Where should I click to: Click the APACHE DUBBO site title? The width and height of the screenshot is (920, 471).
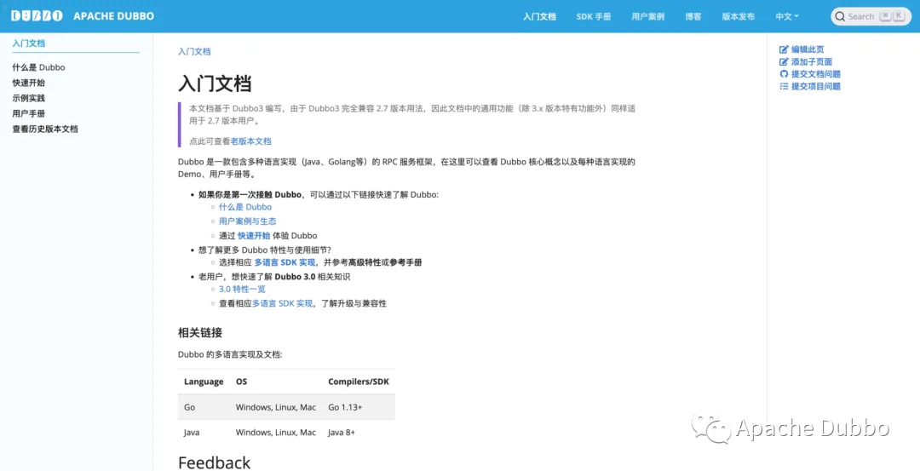point(114,16)
